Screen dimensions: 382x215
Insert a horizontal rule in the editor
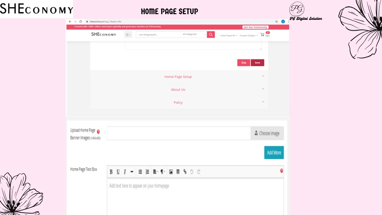[x=132, y=172]
